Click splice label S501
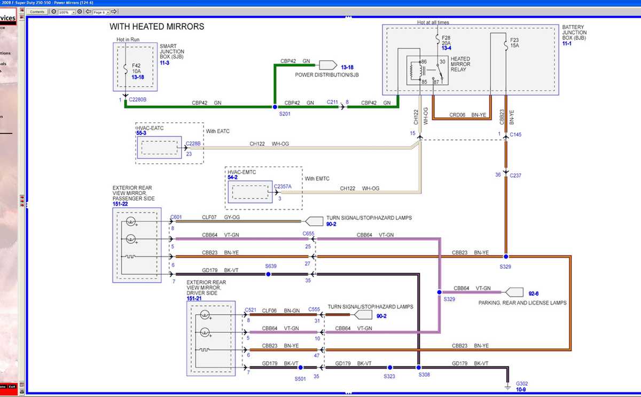641x397 pixels. [300, 378]
